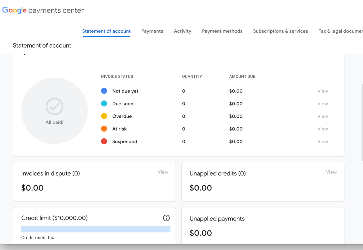Image resolution: width=363 pixels, height=250 pixels.
Task: Click the Unapplied payments $0.00 amount
Action: pos(201,233)
